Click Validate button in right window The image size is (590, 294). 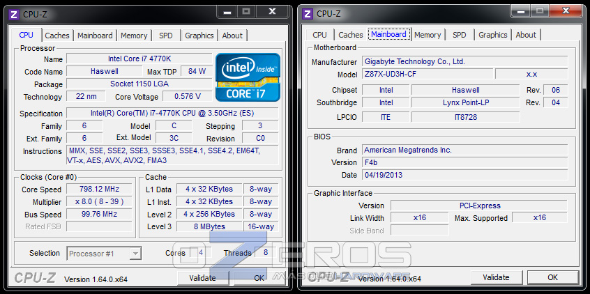[x=496, y=277]
